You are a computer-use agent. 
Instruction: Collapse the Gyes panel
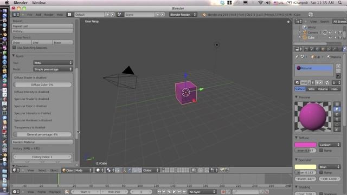(x=14, y=56)
